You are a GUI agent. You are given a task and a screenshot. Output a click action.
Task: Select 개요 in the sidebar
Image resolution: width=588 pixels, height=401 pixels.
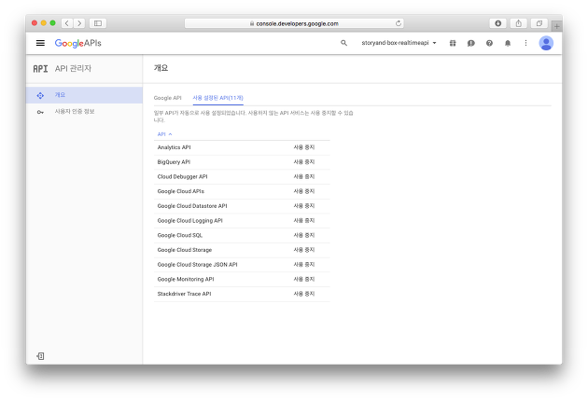(84, 95)
